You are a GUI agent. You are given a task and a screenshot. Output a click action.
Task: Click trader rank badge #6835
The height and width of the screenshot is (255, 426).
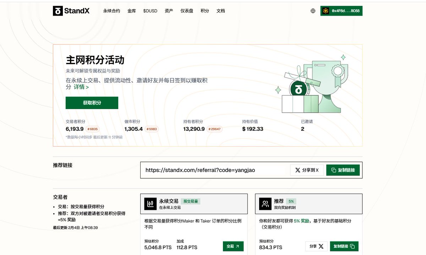(92, 129)
